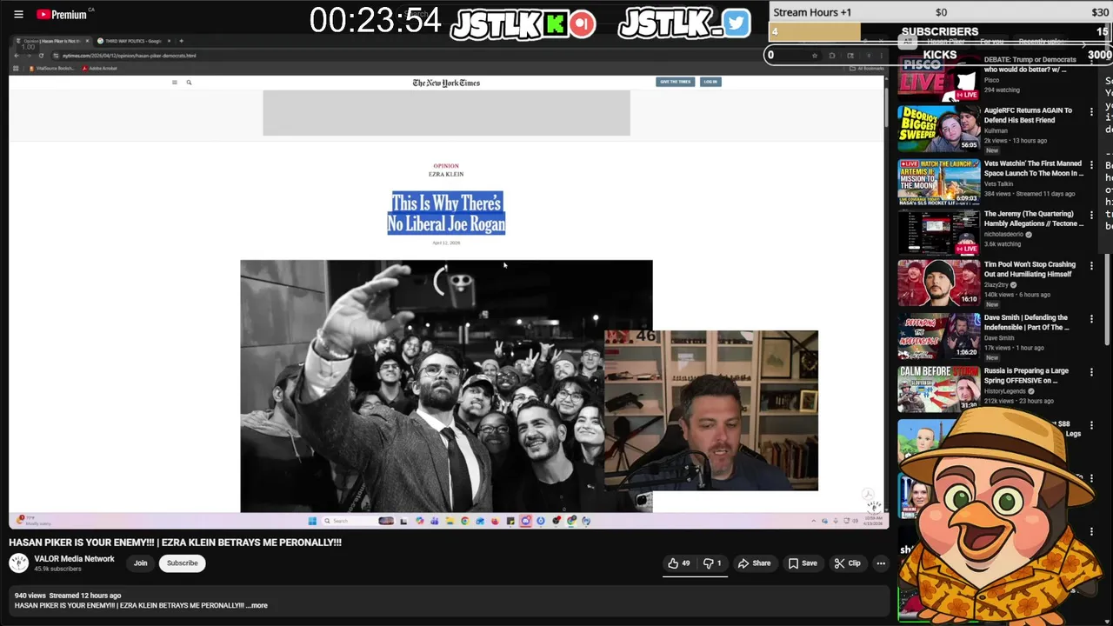Open VALOR Media Network channel avatar
This screenshot has width=1113, height=626.
(18, 563)
